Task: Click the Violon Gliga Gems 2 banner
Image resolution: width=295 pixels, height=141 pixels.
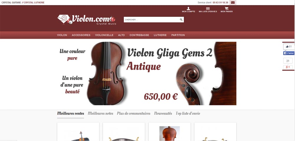Action: (x=147, y=73)
